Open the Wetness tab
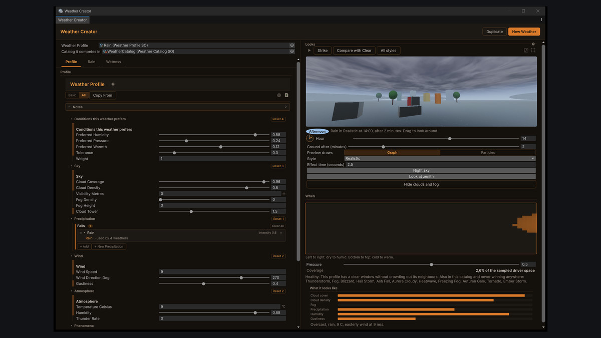Viewport: 601px width, 338px height. coord(113,62)
